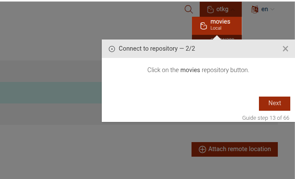The height and width of the screenshot is (179, 295).
Task: Click the Guide step 13 of 66 text
Action: coord(265,118)
